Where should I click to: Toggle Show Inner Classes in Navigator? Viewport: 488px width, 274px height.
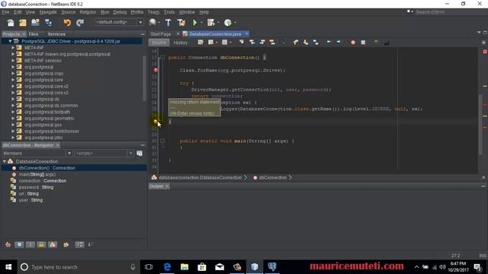[x=53, y=245]
